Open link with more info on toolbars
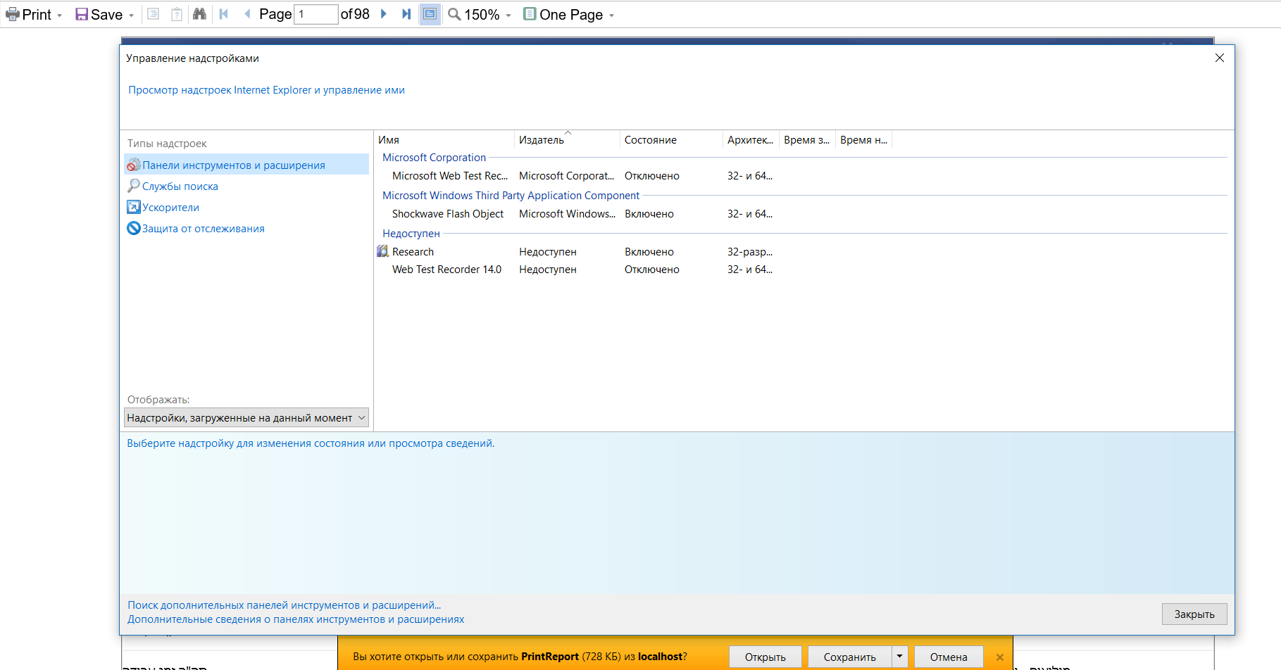 [x=296, y=619]
